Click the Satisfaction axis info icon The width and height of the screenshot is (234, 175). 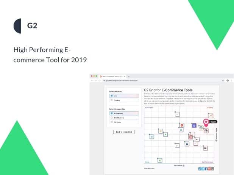pyautogui.click(x=184, y=165)
